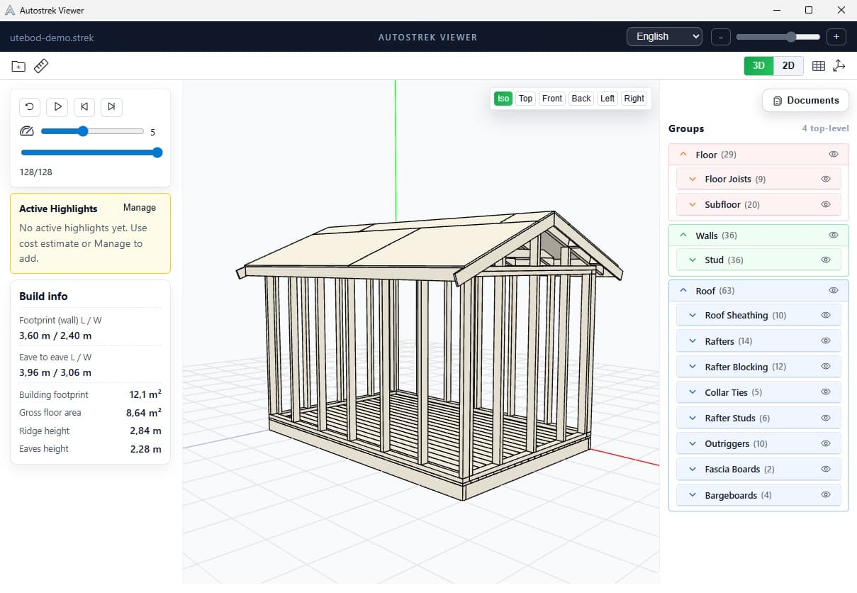Collapse the Walls group

click(683, 235)
